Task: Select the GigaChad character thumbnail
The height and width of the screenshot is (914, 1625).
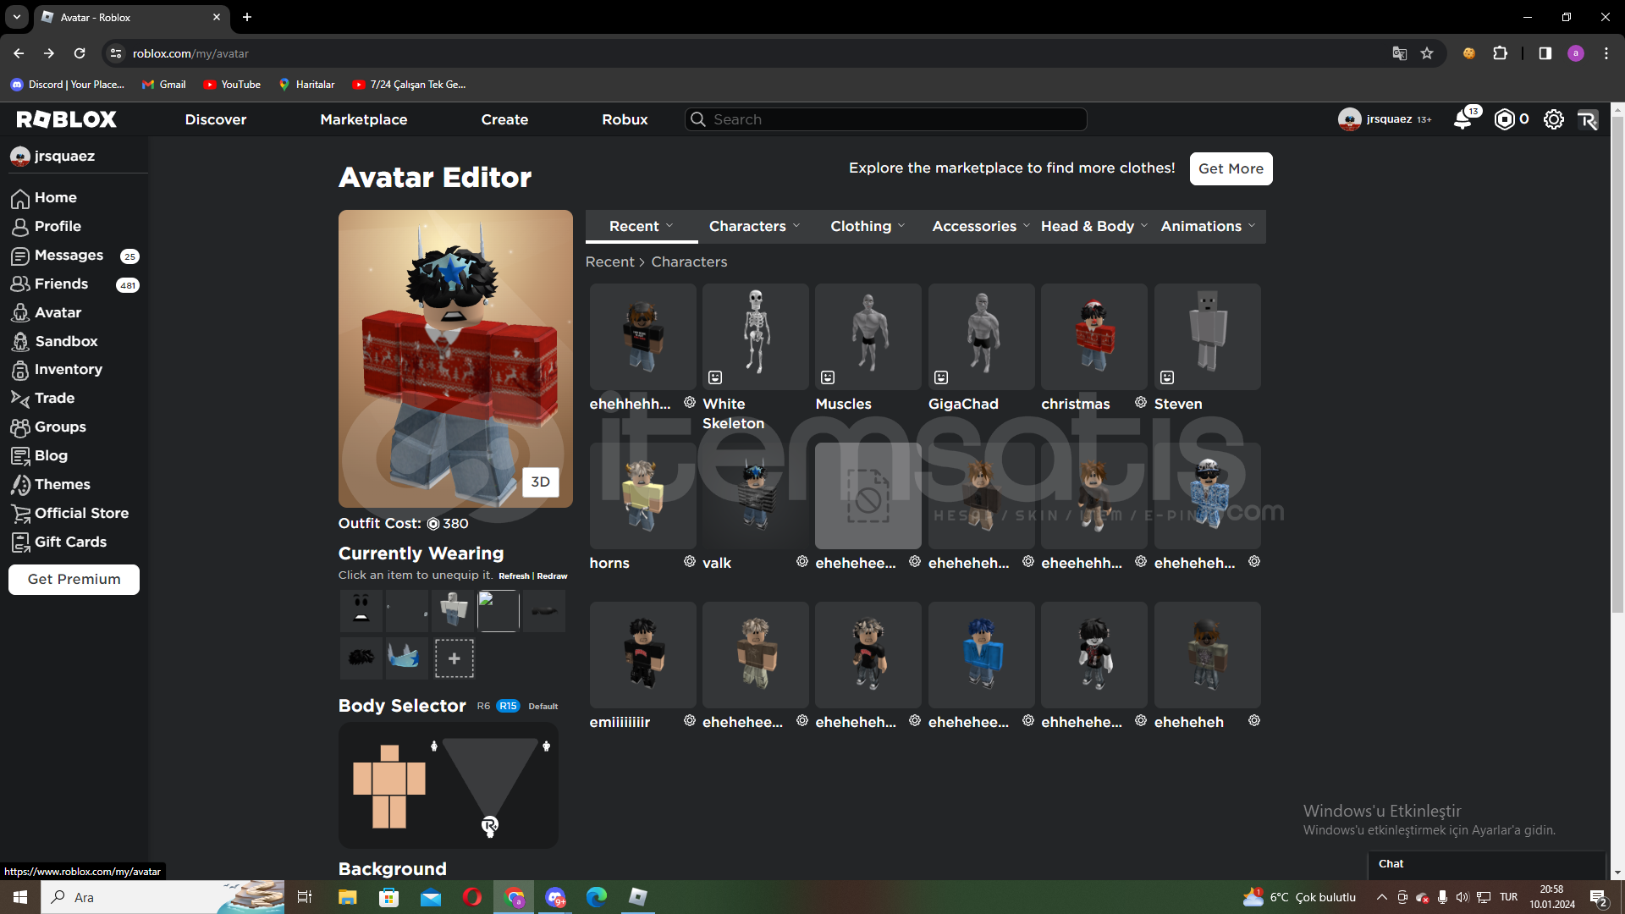Action: click(x=981, y=336)
